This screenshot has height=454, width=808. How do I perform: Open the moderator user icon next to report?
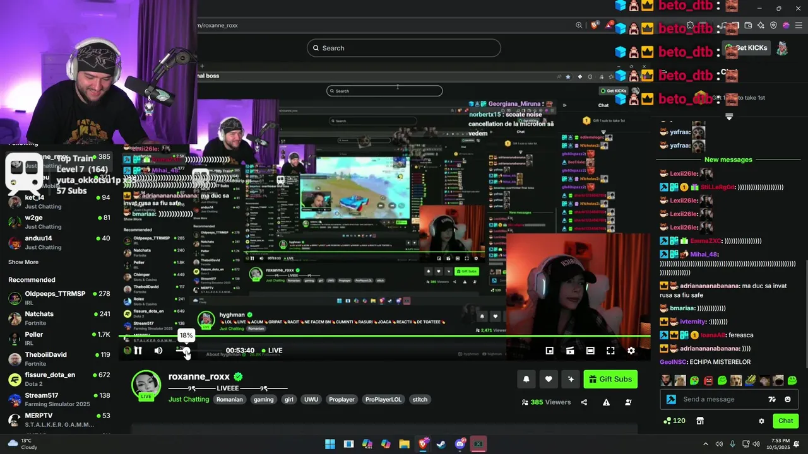[x=628, y=402]
